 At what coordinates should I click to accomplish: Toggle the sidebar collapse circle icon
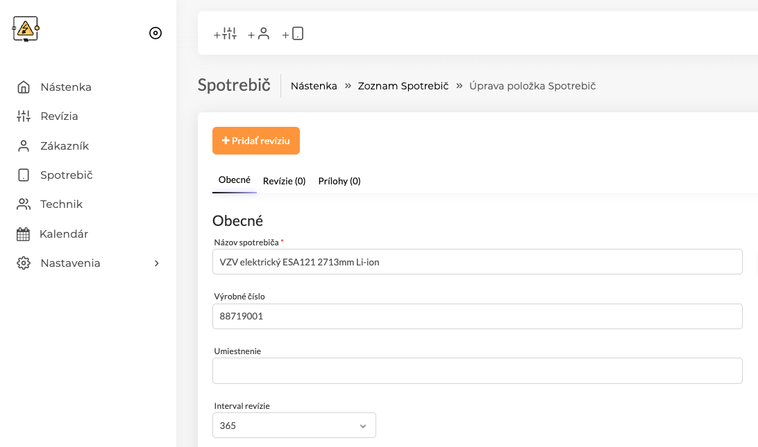coord(155,33)
